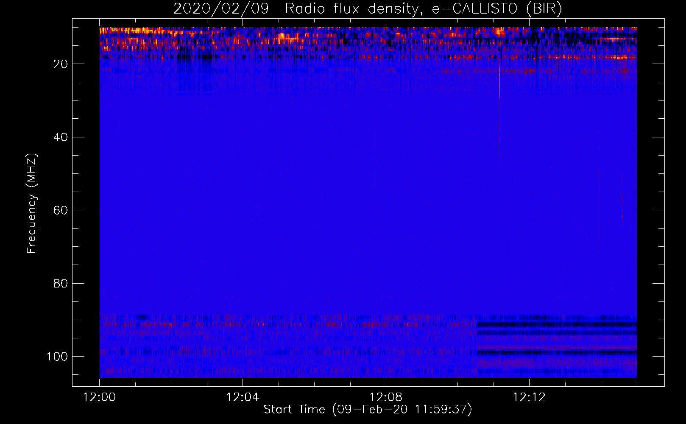
Task: Click the 12:00 time tick label
Action: (99, 397)
